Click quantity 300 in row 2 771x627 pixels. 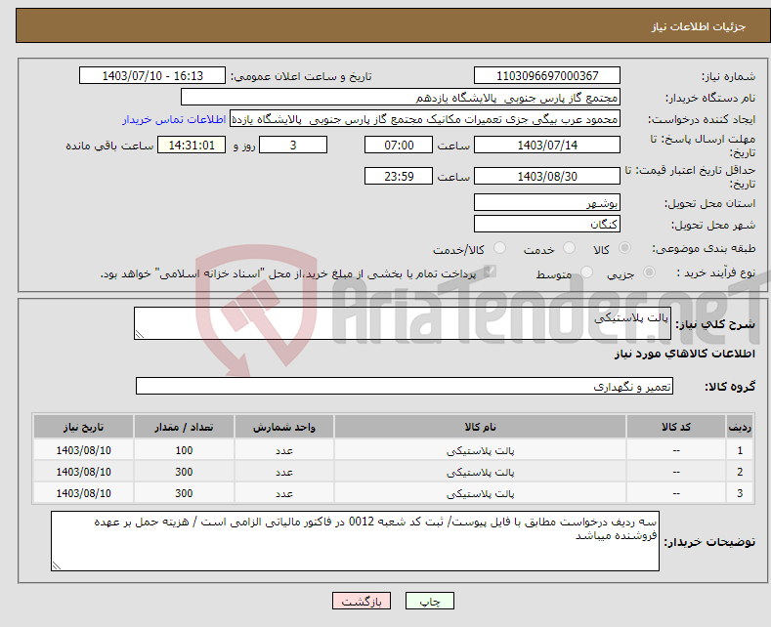coord(184,472)
